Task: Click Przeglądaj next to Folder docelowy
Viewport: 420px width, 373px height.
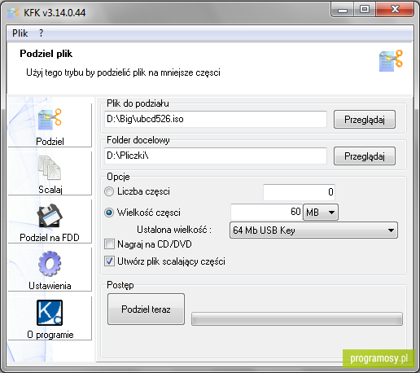Action: 365,156
